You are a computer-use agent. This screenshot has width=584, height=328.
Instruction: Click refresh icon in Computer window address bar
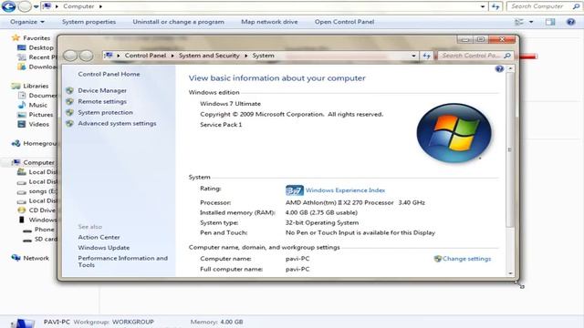[x=495, y=6]
